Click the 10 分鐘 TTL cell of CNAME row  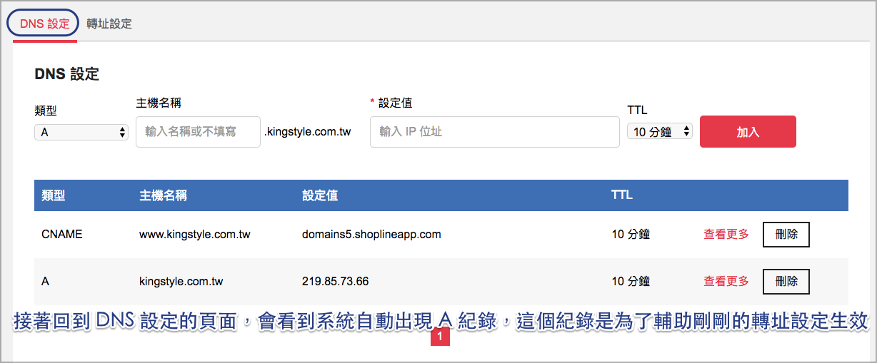pyautogui.click(x=631, y=234)
